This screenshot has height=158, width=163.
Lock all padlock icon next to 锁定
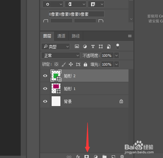click(85, 64)
